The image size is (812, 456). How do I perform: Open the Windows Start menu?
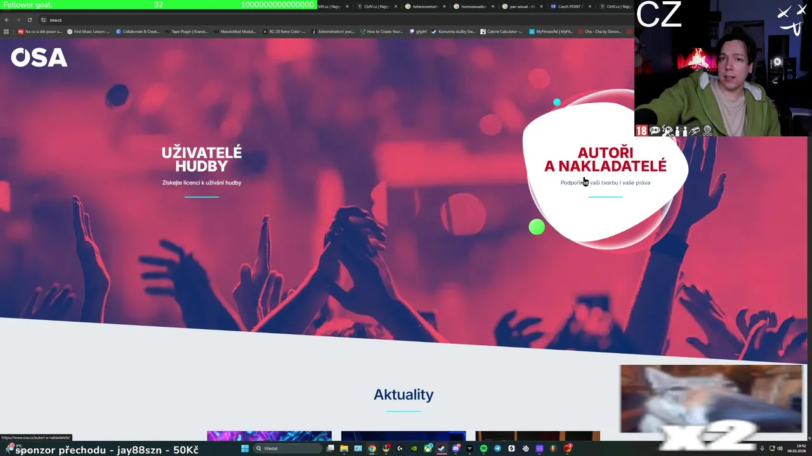point(245,448)
